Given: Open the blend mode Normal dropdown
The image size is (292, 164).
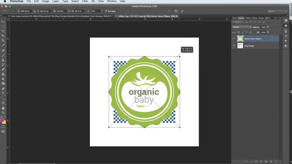Looking at the screenshot, I should pyautogui.click(x=242, y=27).
